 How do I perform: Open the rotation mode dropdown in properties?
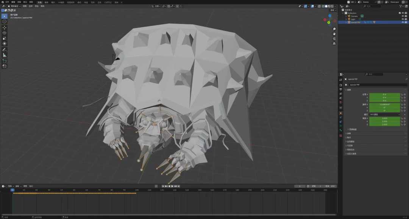pos(384,114)
